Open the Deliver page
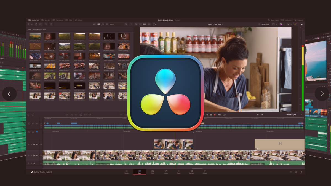Screen dimensions: 331x186 pyautogui.click(x=205, y=173)
